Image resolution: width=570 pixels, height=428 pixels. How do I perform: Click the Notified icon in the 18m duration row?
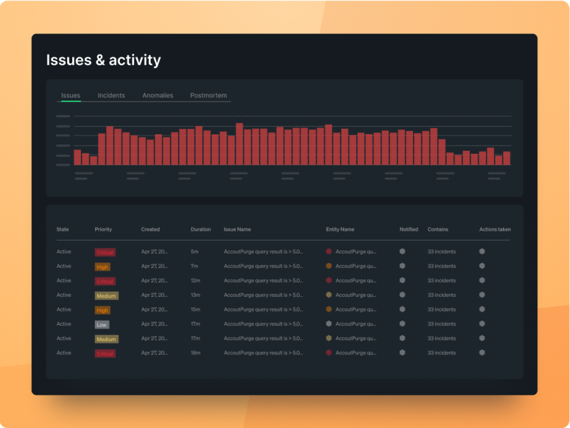point(402,353)
